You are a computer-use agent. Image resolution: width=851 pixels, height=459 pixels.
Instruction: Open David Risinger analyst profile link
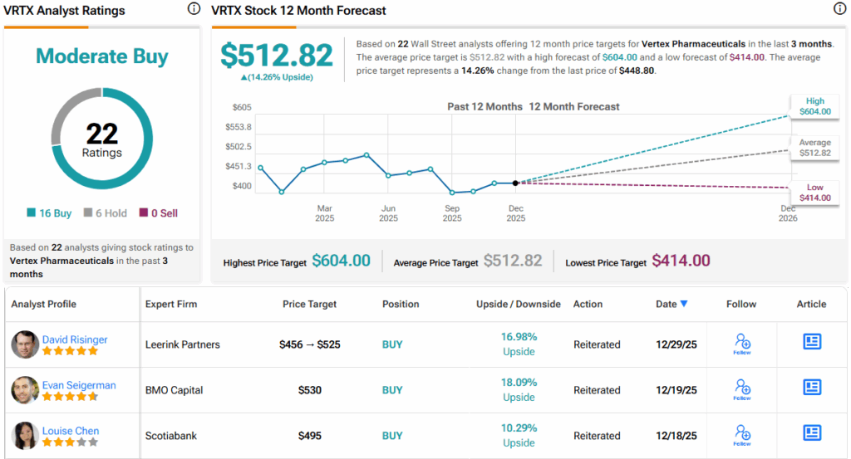point(75,339)
